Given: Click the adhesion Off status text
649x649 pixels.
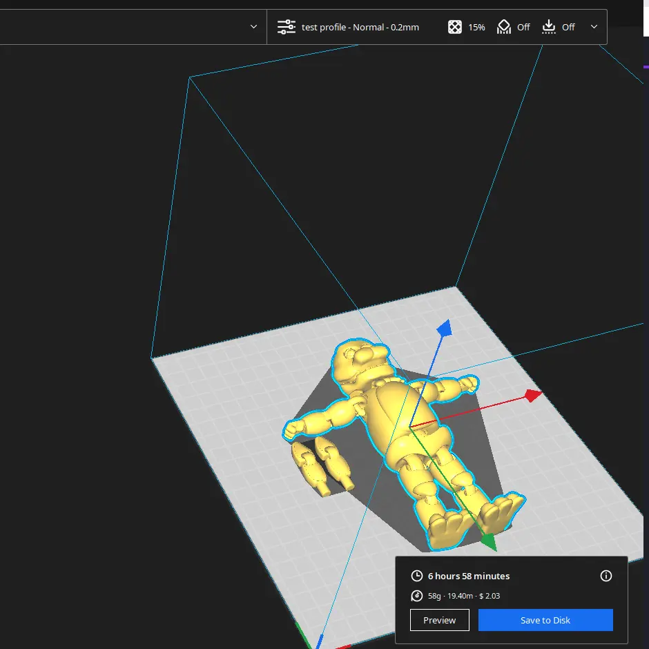Looking at the screenshot, I should [x=568, y=28].
